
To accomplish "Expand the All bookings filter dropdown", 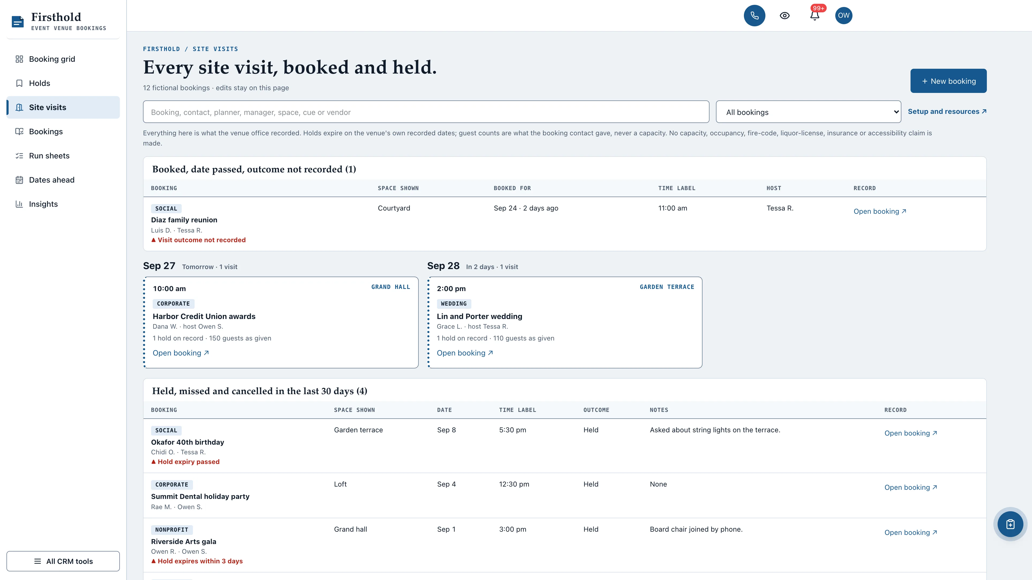I will point(808,112).
